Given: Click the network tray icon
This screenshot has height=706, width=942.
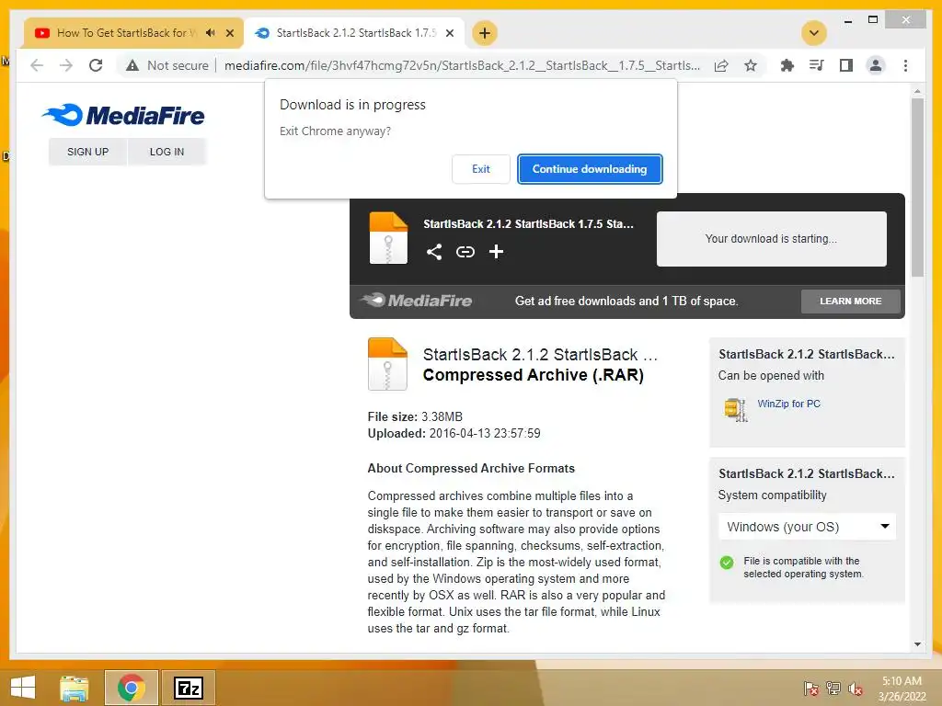Looking at the screenshot, I should pos(833,689).
